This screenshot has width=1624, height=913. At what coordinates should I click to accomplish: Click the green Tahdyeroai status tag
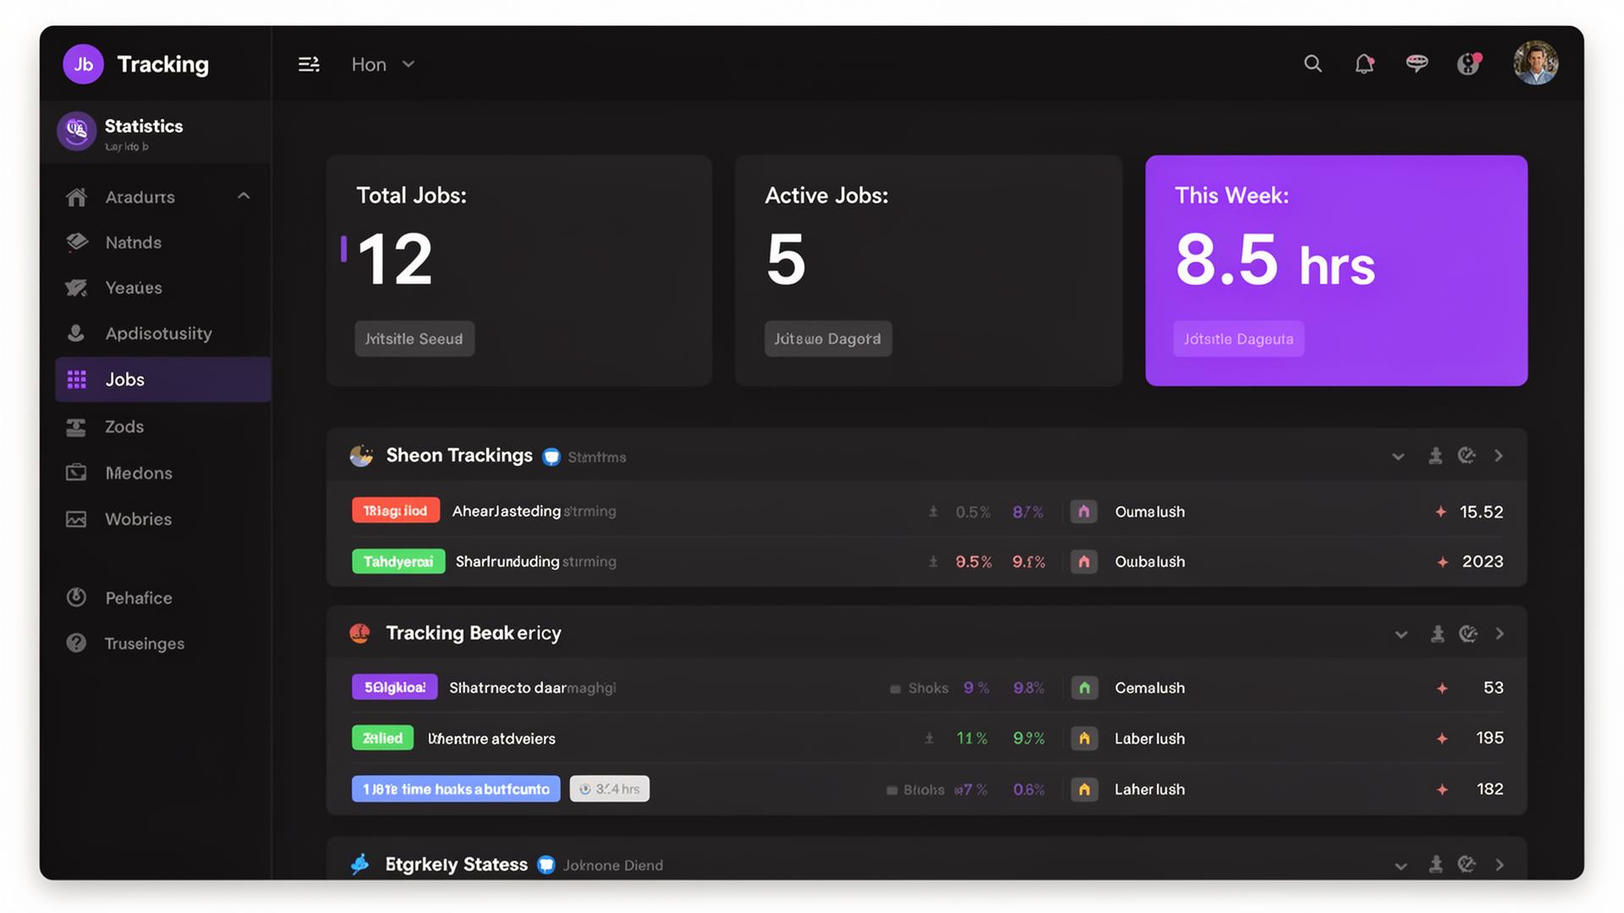(x=398, y=561)
